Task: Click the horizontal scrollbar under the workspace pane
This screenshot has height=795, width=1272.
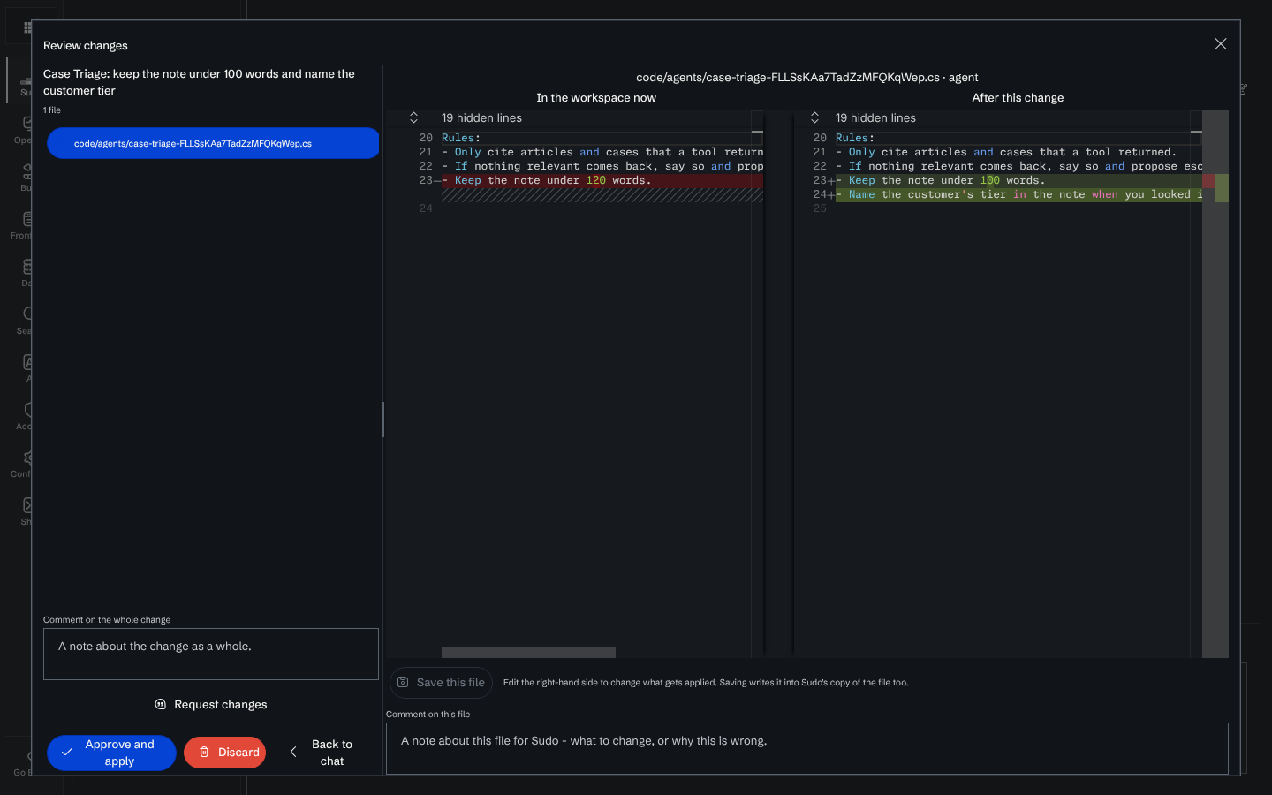Action: tap(528, 653)
